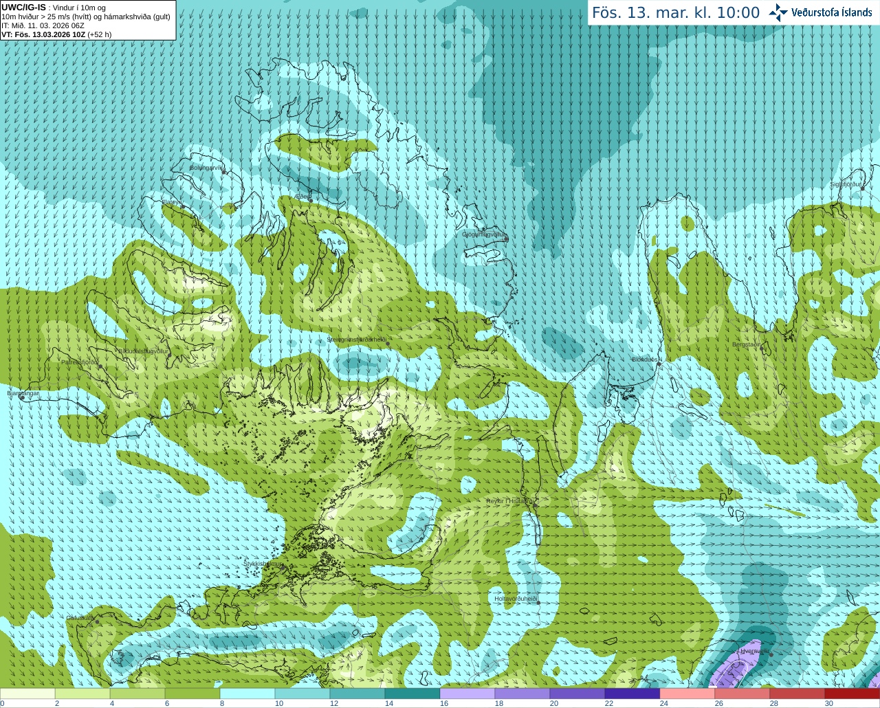
Task: Click the legend value '16' below the scale
Action: pos(444,703)
